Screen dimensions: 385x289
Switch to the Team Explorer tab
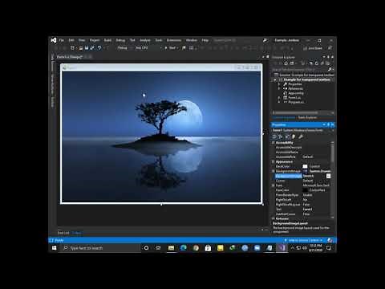[x=307, y=117]
